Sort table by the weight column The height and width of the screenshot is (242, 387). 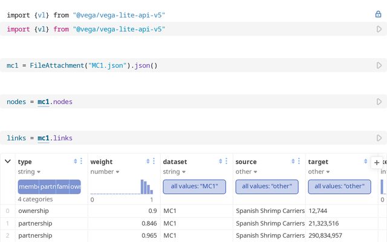(x=148, y=162)
